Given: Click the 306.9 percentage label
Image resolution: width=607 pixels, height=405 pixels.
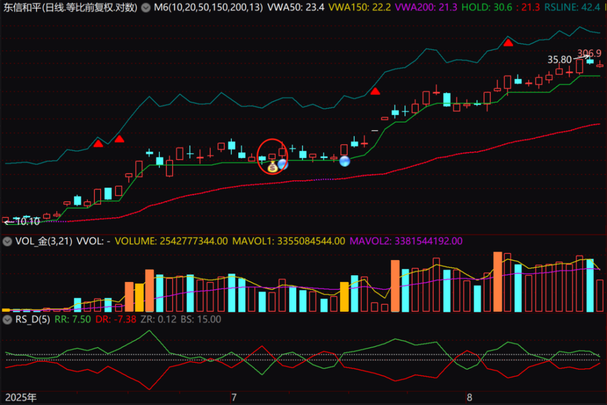Looking at the screenshot, I should 589,53.
